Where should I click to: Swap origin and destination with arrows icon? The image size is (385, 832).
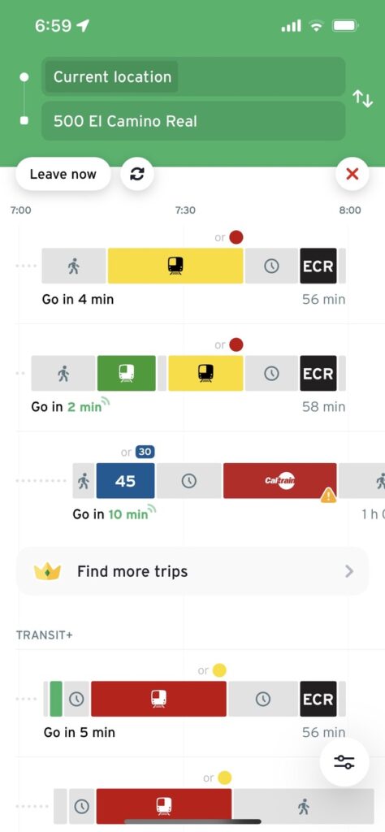coord(363,98)
